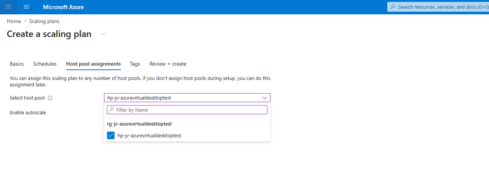Switch to the Schedules tab
This screenshot has width=489, height=181.
(44, 64)
